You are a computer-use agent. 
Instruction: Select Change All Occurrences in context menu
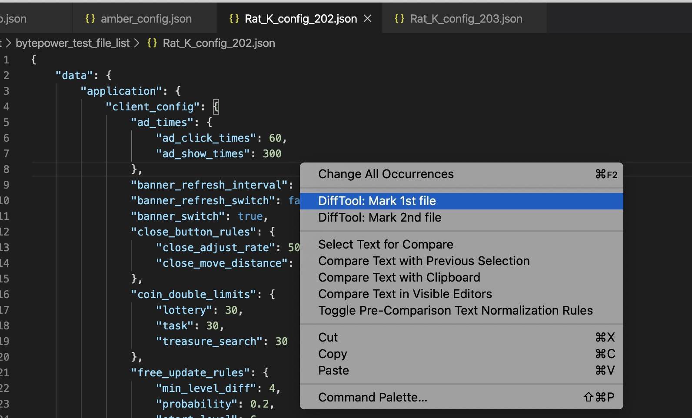point(461,174)
